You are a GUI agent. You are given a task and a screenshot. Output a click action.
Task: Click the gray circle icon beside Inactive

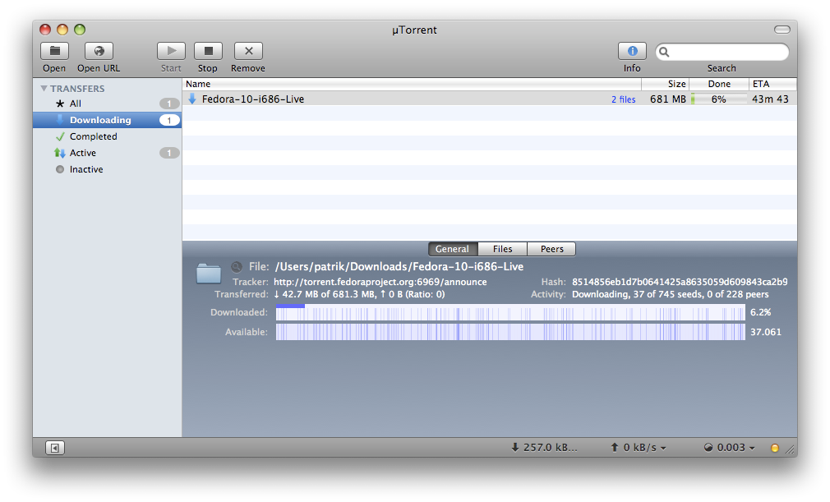60,169
